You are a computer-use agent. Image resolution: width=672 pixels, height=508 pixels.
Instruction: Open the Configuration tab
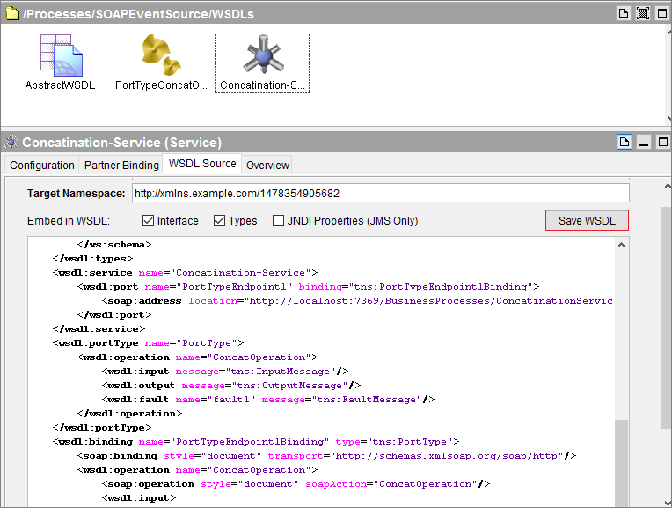tap(42, 166)
